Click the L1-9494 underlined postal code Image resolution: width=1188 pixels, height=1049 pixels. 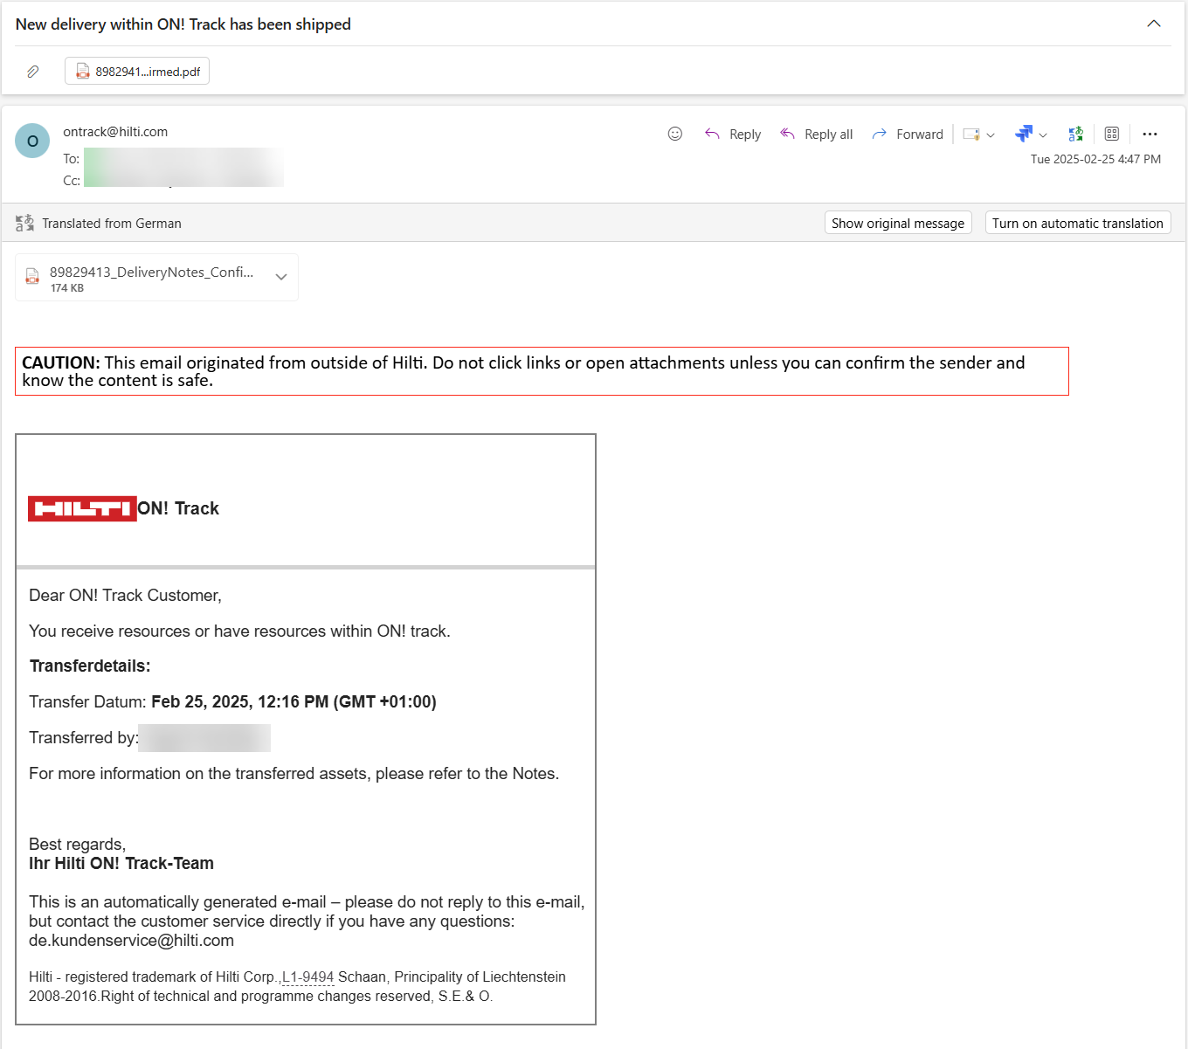point(307,977)
